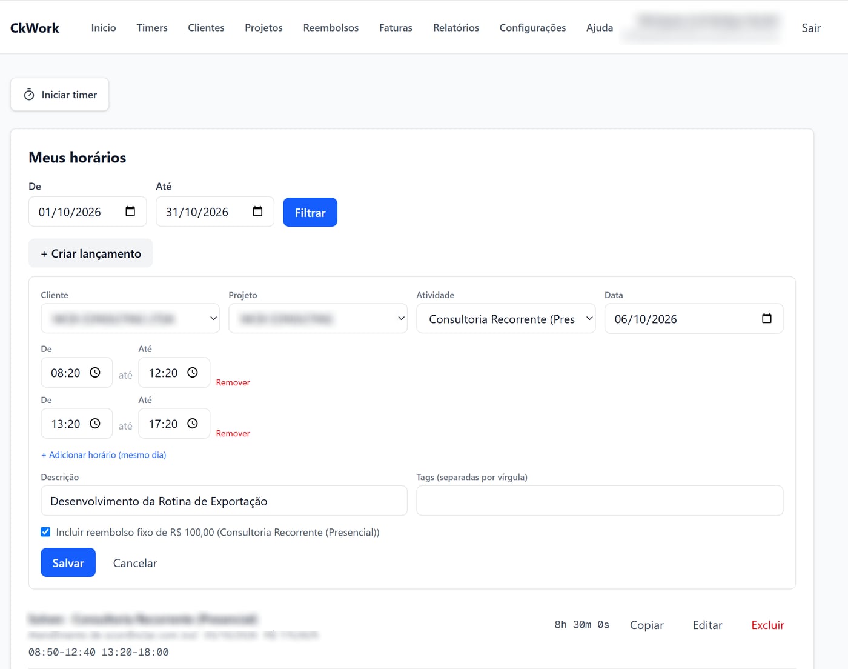Click the Meus horários heading
Screen dimensions: 848x669
coord(78,158)
